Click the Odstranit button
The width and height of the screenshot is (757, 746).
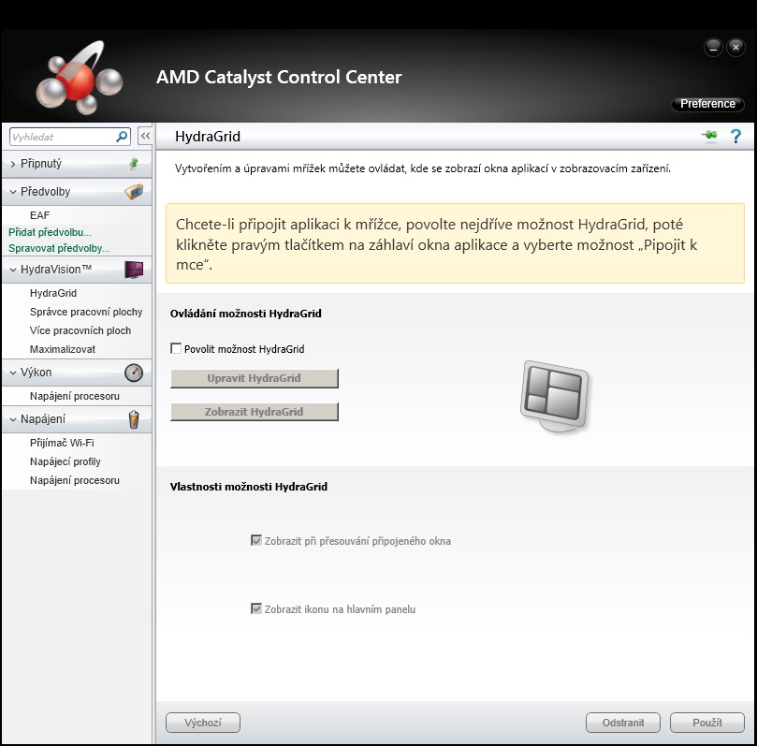pos(623,723)
